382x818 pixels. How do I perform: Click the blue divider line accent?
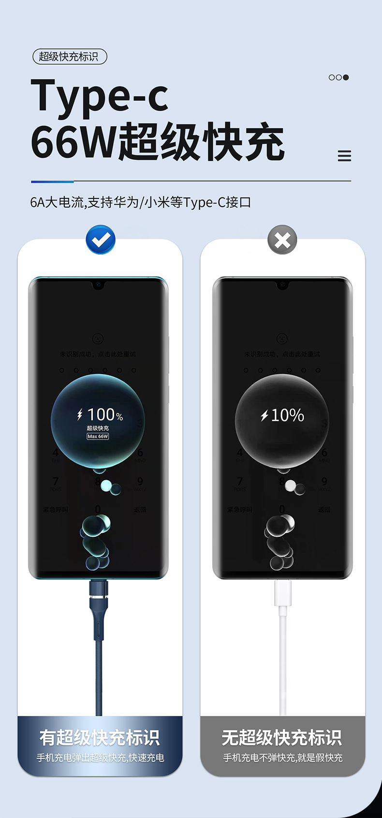(x=52, y=182)
